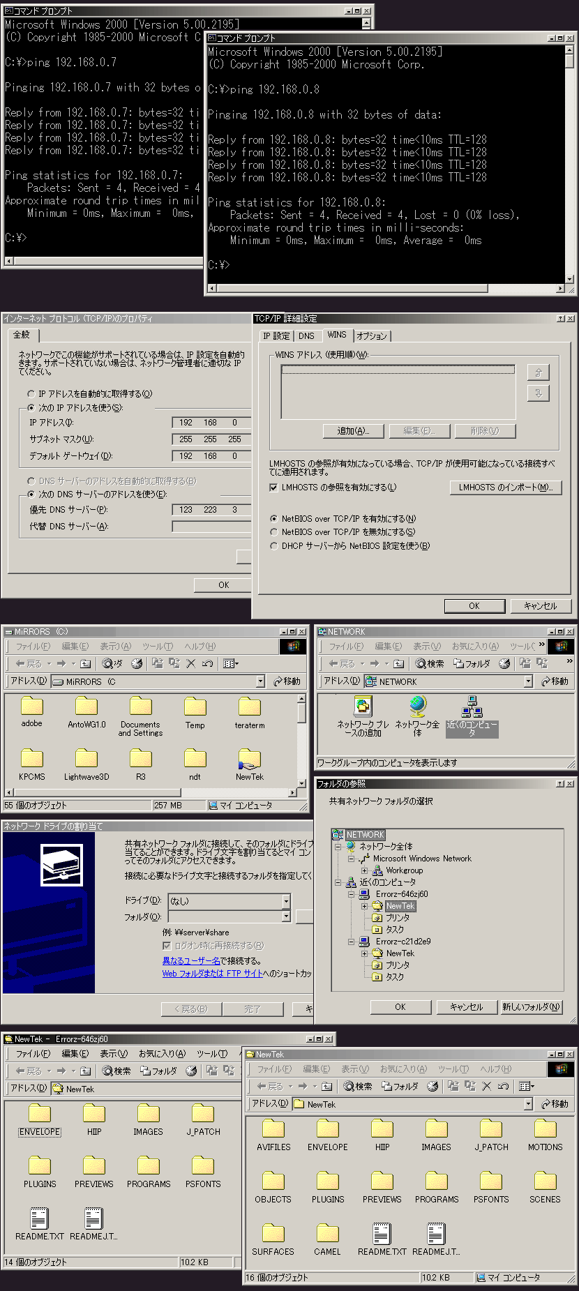This screenshot has height=1291, width=579.
Task: Click the 優先 DNS サーバー address field
Action: pos(211,510)
